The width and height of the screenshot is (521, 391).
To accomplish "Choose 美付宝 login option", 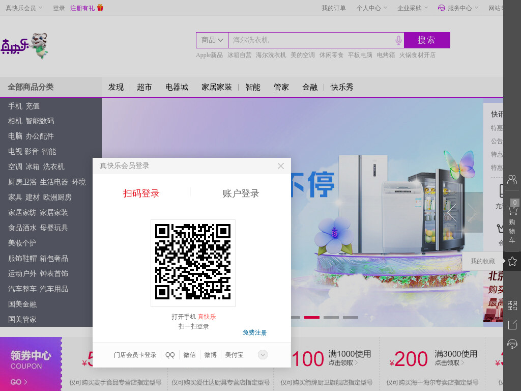I will coord(234,355).
